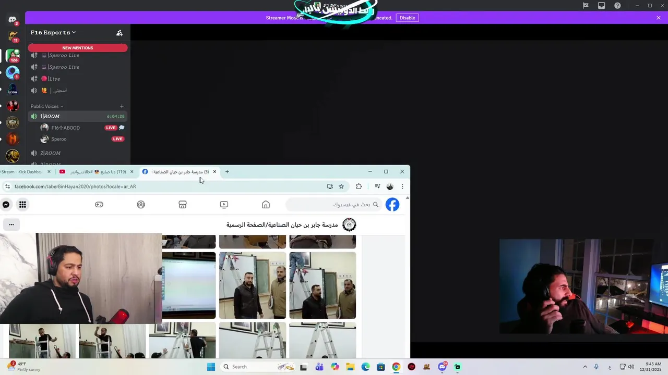Open Chrome media controls icon
The image size is (668, 375).
(x=377, y=186)
